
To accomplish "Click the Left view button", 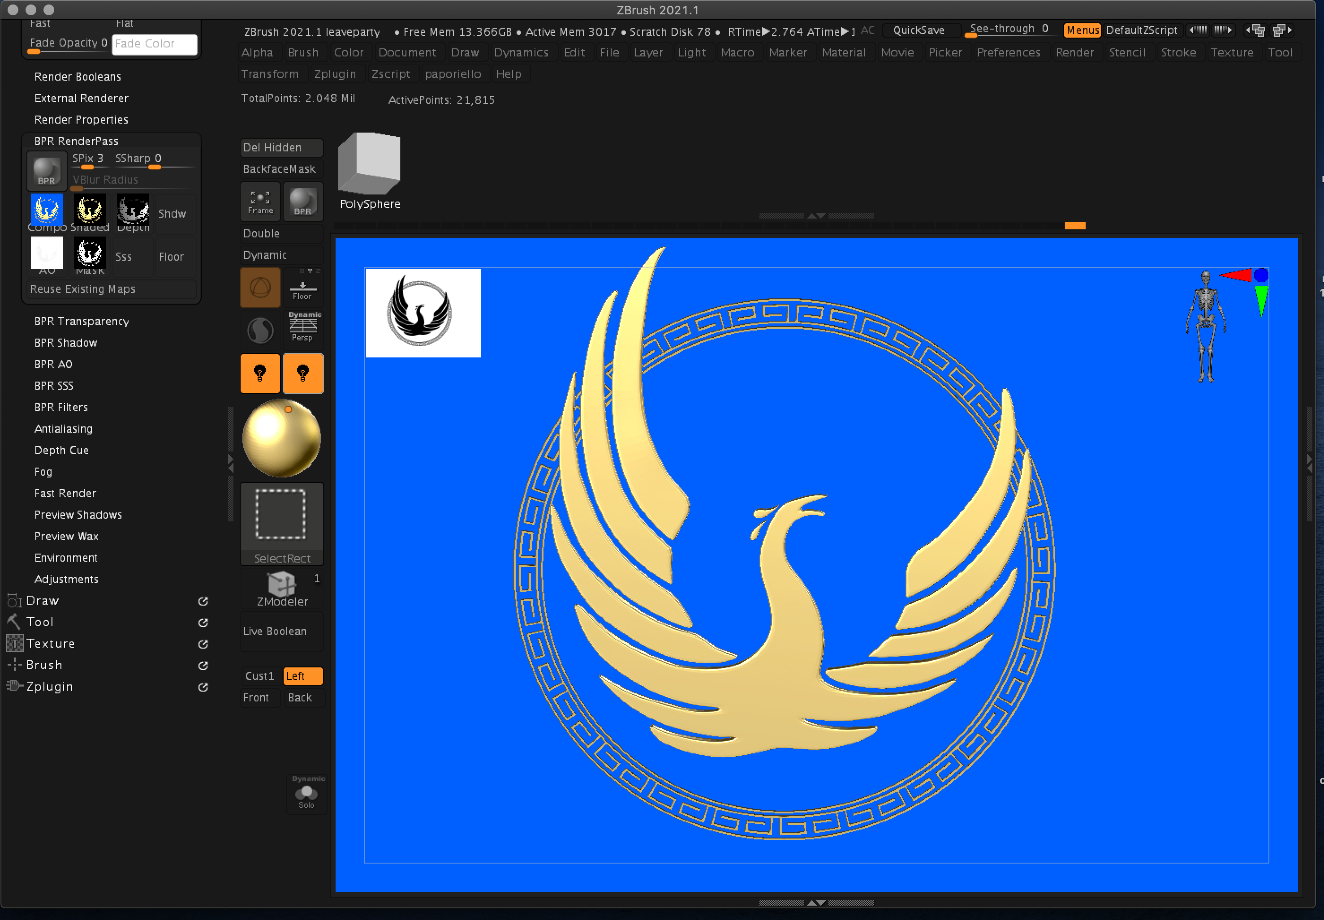I will [x=303, y=675].
